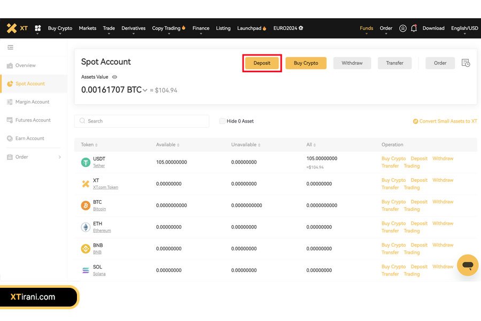Expand the BTC currency unit dropdown

click(145, 90)
